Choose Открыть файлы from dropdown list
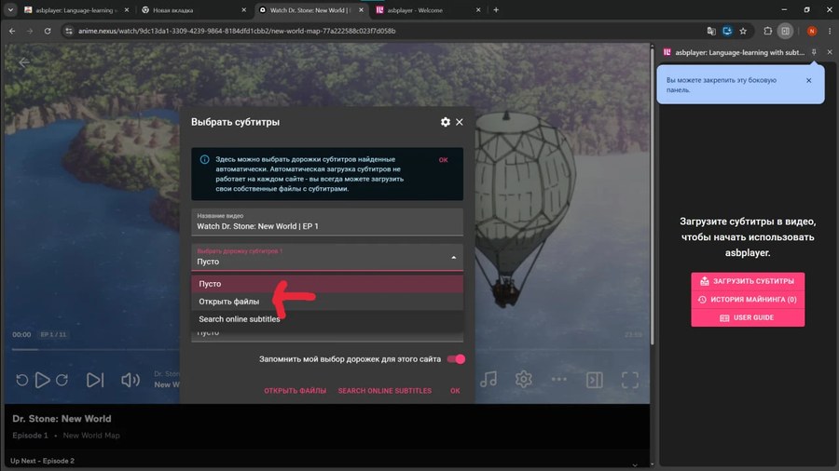Image resolution: width=839 pixels, height=471 pixels. (327, 302)
